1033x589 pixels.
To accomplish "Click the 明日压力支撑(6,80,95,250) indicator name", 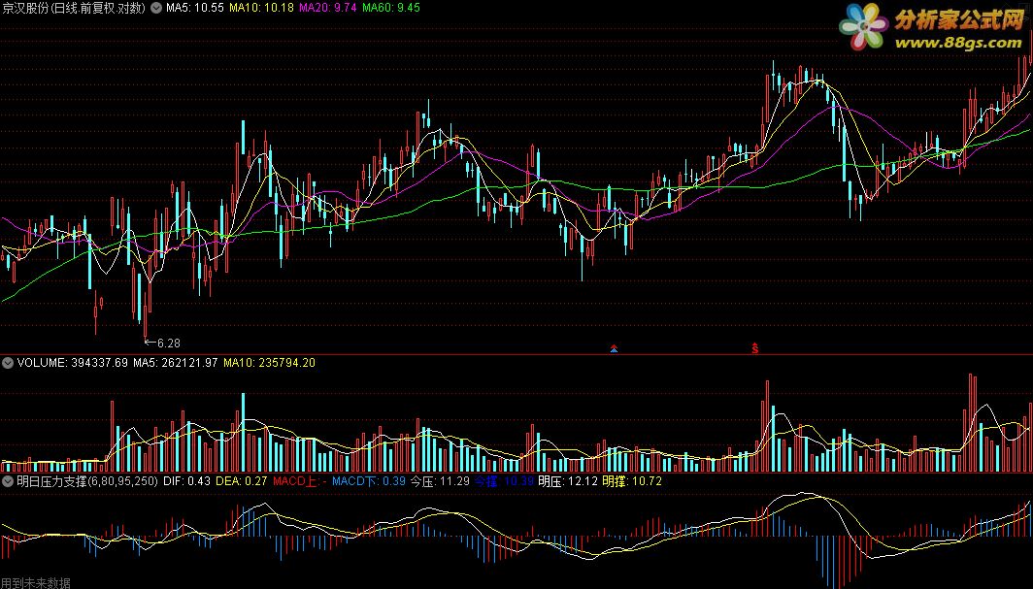I will point(87,481).
